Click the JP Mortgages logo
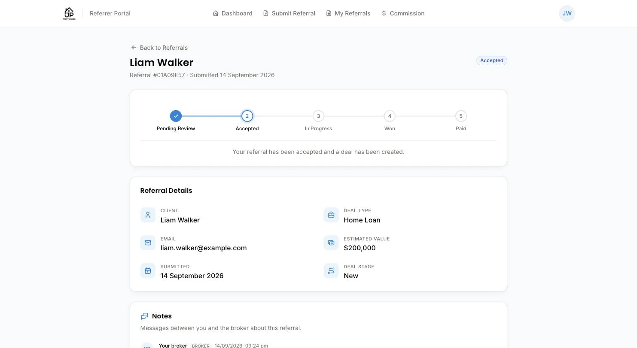 pyautogui.click(x=69, y=13)
